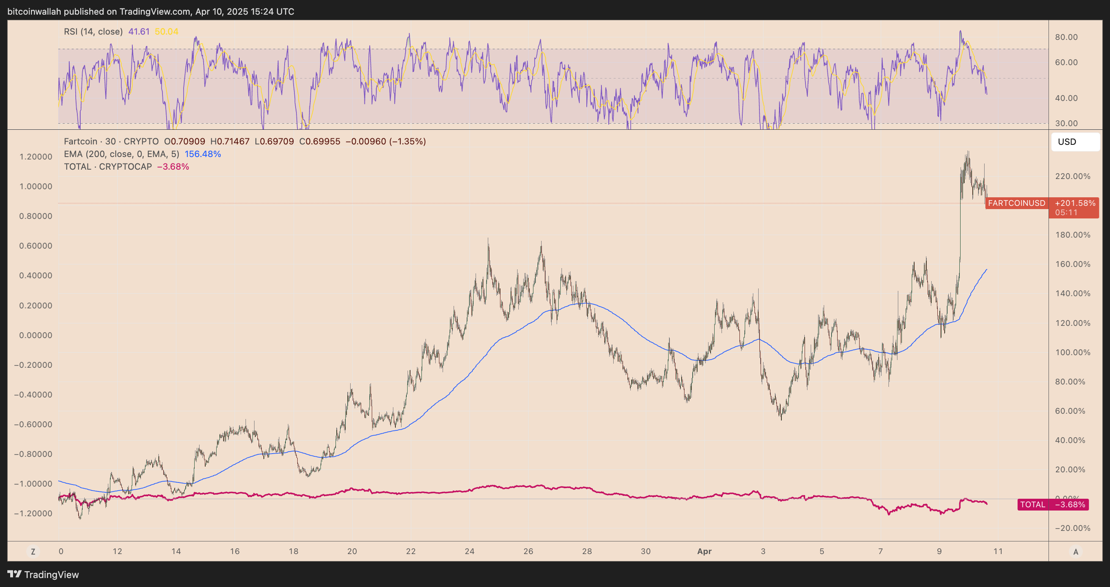The height and width of the screenshot is (587, 1110).
Task: Open timezone settings with the Z button
Action: click(33, 551)
